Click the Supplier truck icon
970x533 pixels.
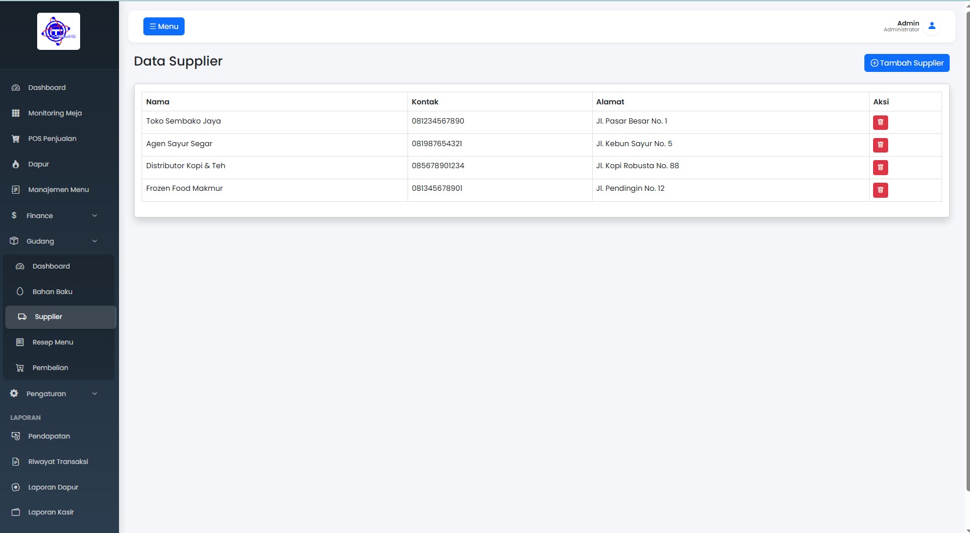click(x=22, y=317)
